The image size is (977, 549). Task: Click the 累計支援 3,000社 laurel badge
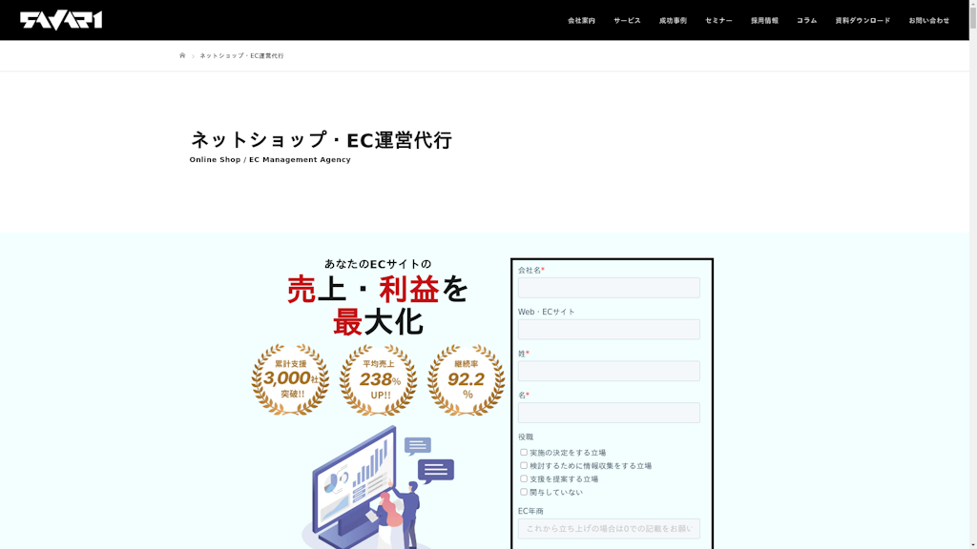290,379
